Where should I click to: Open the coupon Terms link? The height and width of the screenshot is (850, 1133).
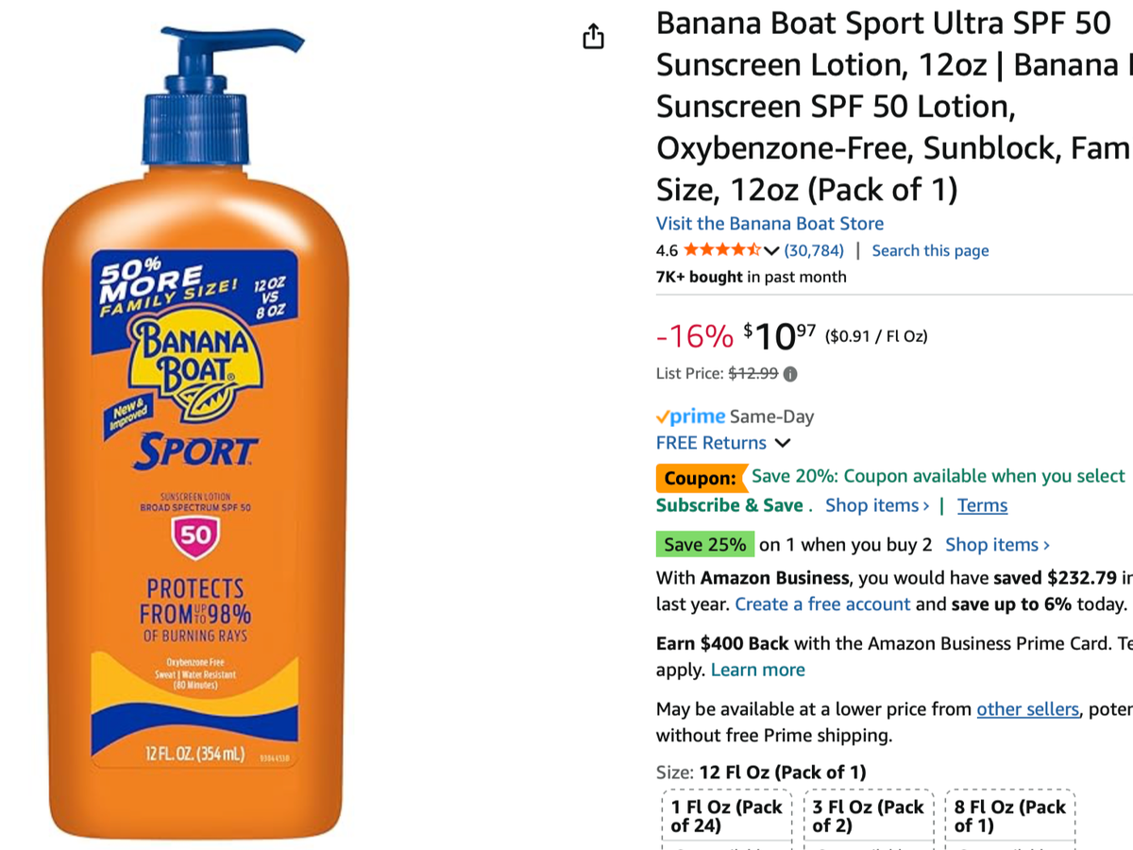(982, 505)
